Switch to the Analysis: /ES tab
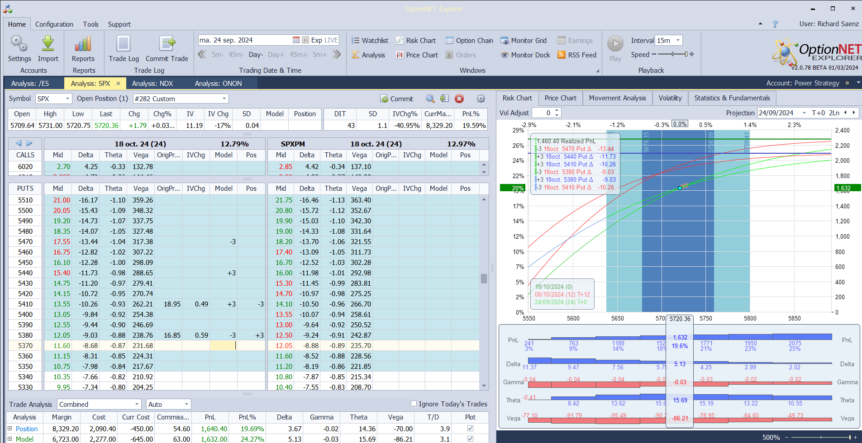Screen dimensions: 862x443 [30, 83]
